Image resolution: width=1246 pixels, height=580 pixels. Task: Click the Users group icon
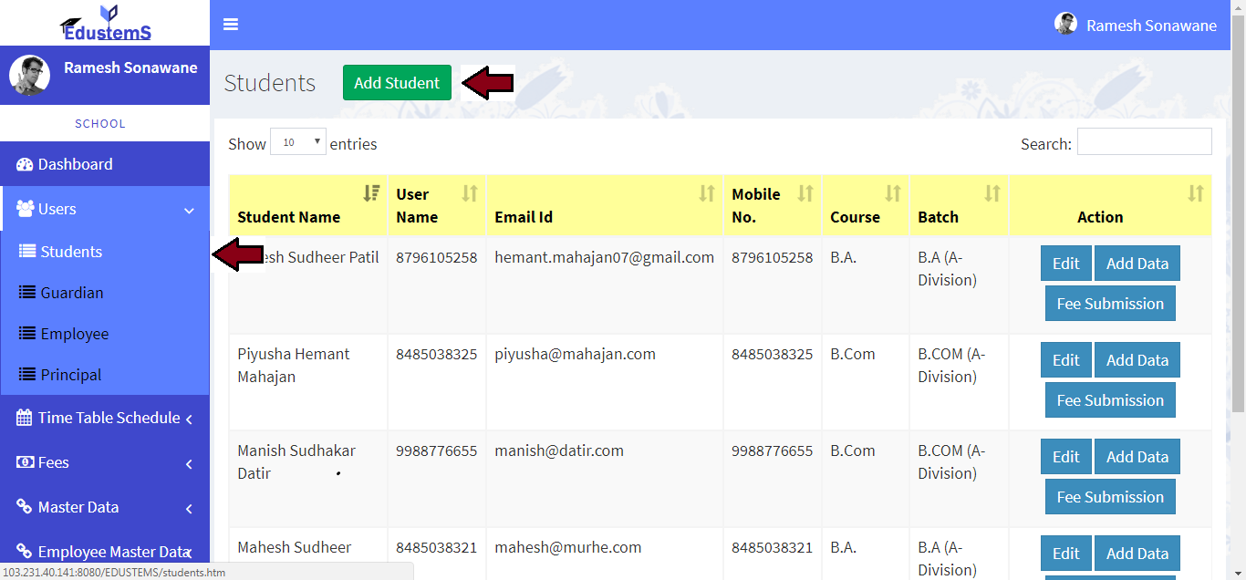coord(26,209)
